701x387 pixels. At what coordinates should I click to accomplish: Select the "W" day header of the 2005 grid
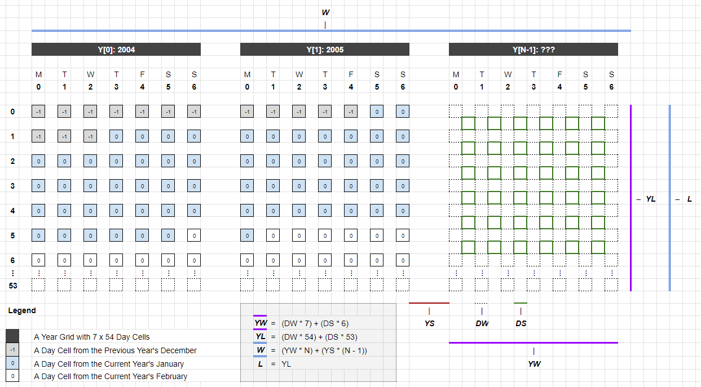(299, 74)
